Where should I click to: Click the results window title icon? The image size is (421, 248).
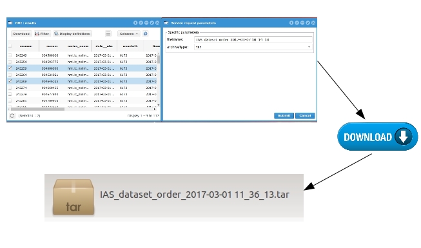click(x=10, y=23)
